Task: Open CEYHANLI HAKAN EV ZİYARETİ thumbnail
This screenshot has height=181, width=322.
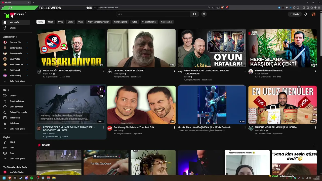Action: [141, 48]
